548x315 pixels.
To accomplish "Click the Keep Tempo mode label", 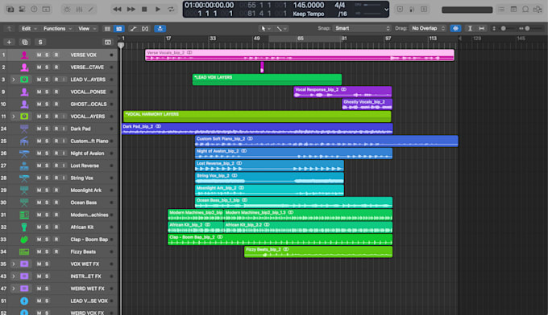I will (308, 14).
